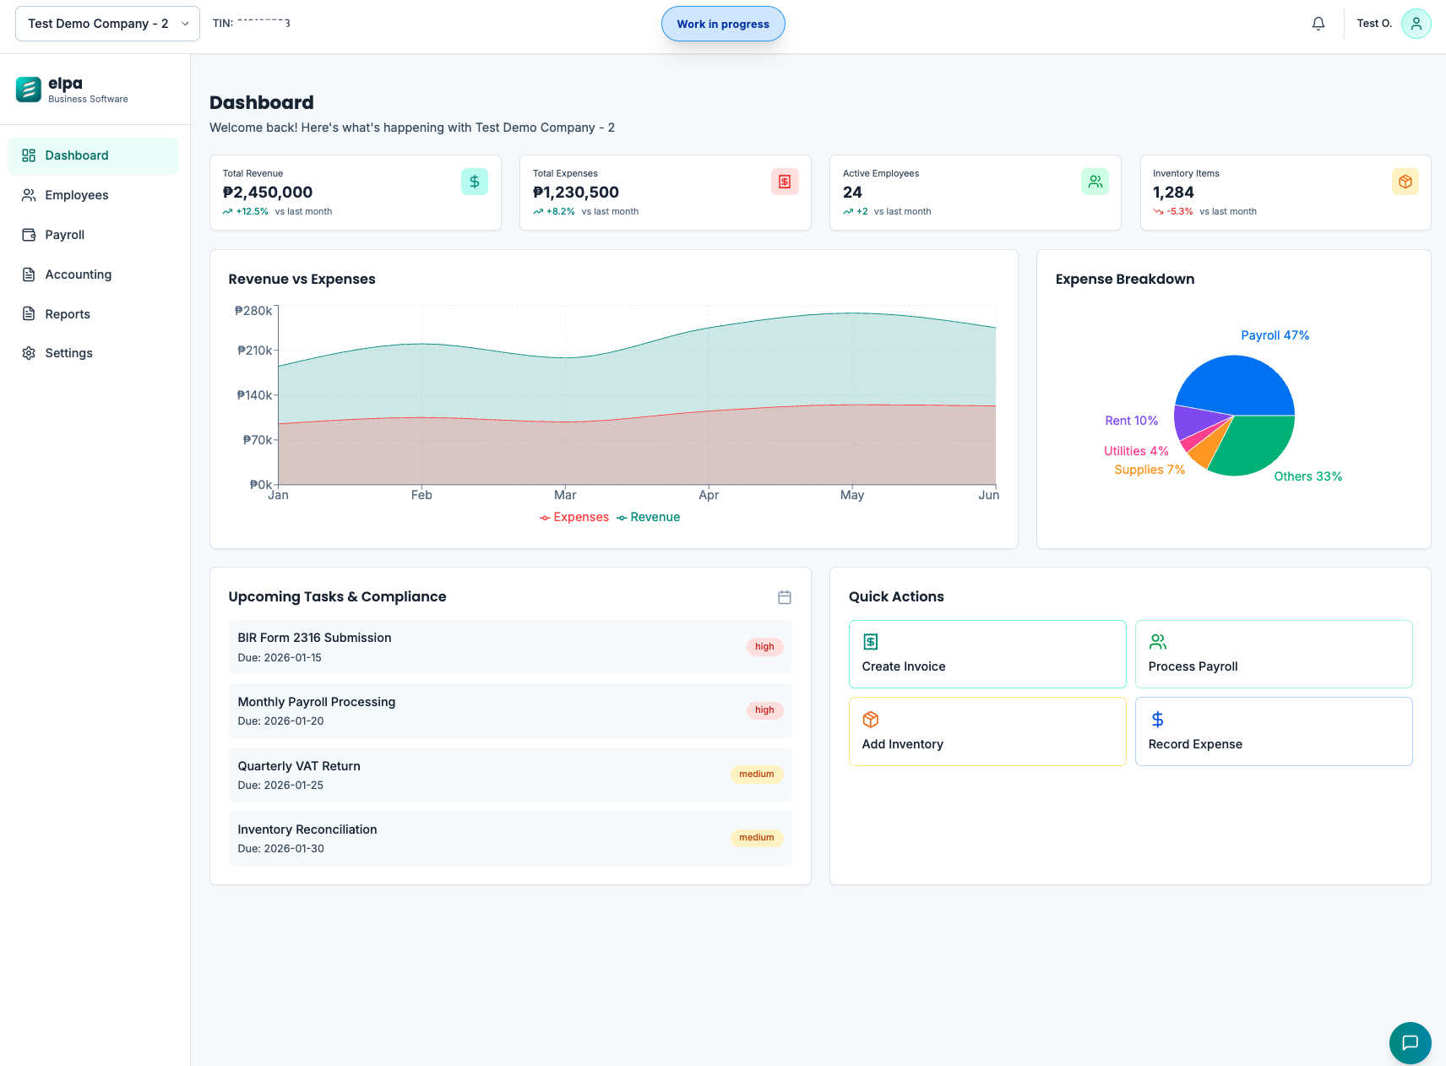
Task: Toggle Expenses series in chart legend
Action: coord(574,517)
